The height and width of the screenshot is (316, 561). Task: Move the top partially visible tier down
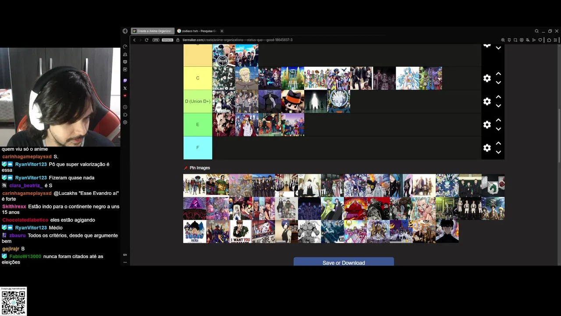pos(498,48)
